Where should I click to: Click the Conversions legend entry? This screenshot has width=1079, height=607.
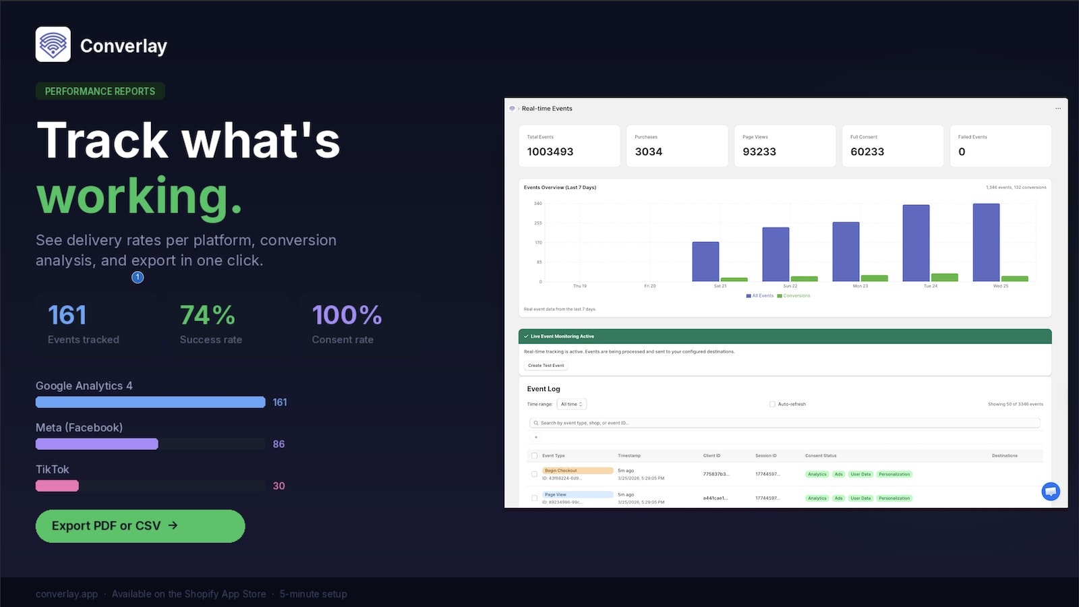point(794,295)
